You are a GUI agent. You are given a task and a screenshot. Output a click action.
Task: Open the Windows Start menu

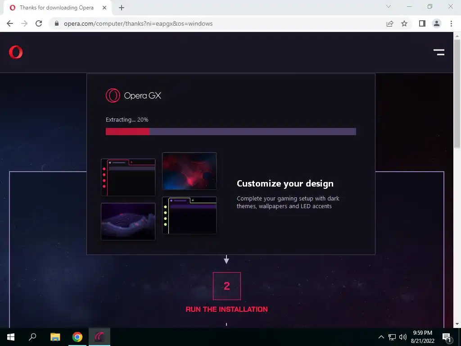point(11,337)
